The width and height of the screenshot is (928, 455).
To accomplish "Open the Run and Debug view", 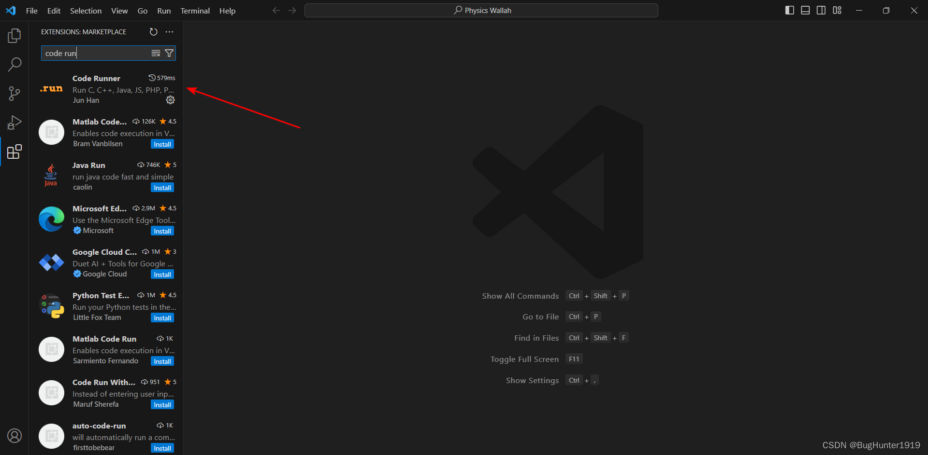I will (14, 123).
